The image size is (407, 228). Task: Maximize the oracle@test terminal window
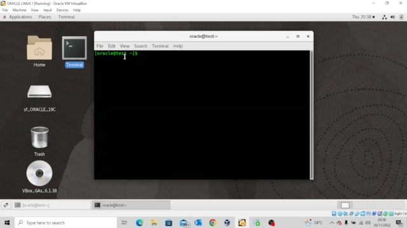click(298, 37)
